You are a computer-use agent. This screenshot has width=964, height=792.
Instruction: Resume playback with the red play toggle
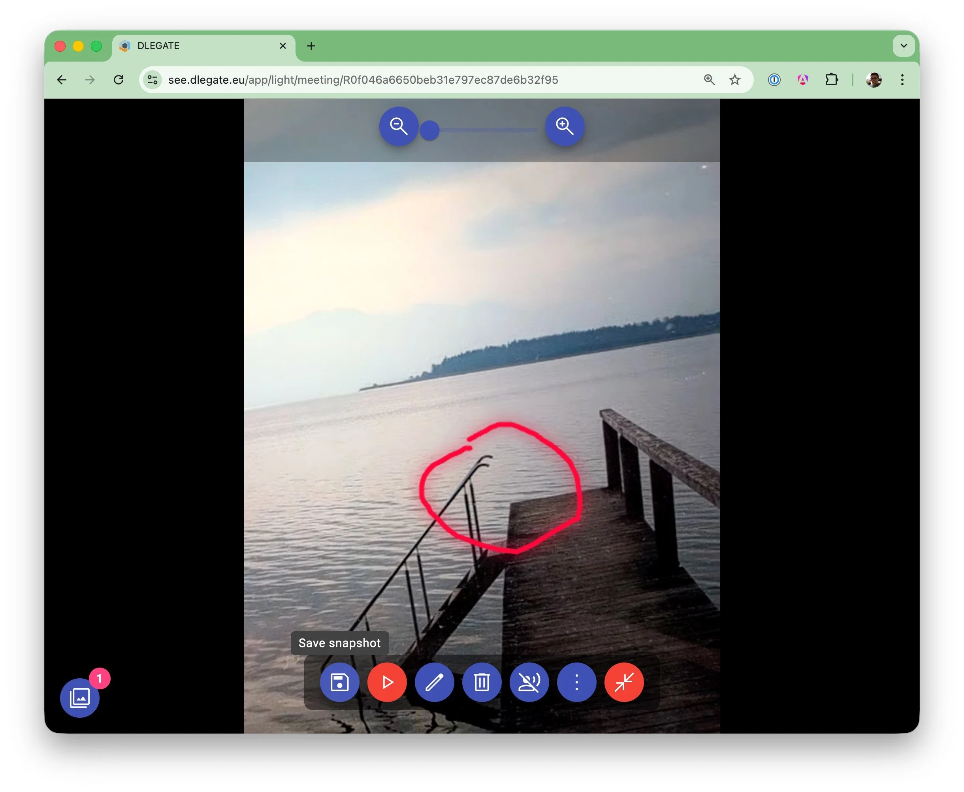[387, 683]
